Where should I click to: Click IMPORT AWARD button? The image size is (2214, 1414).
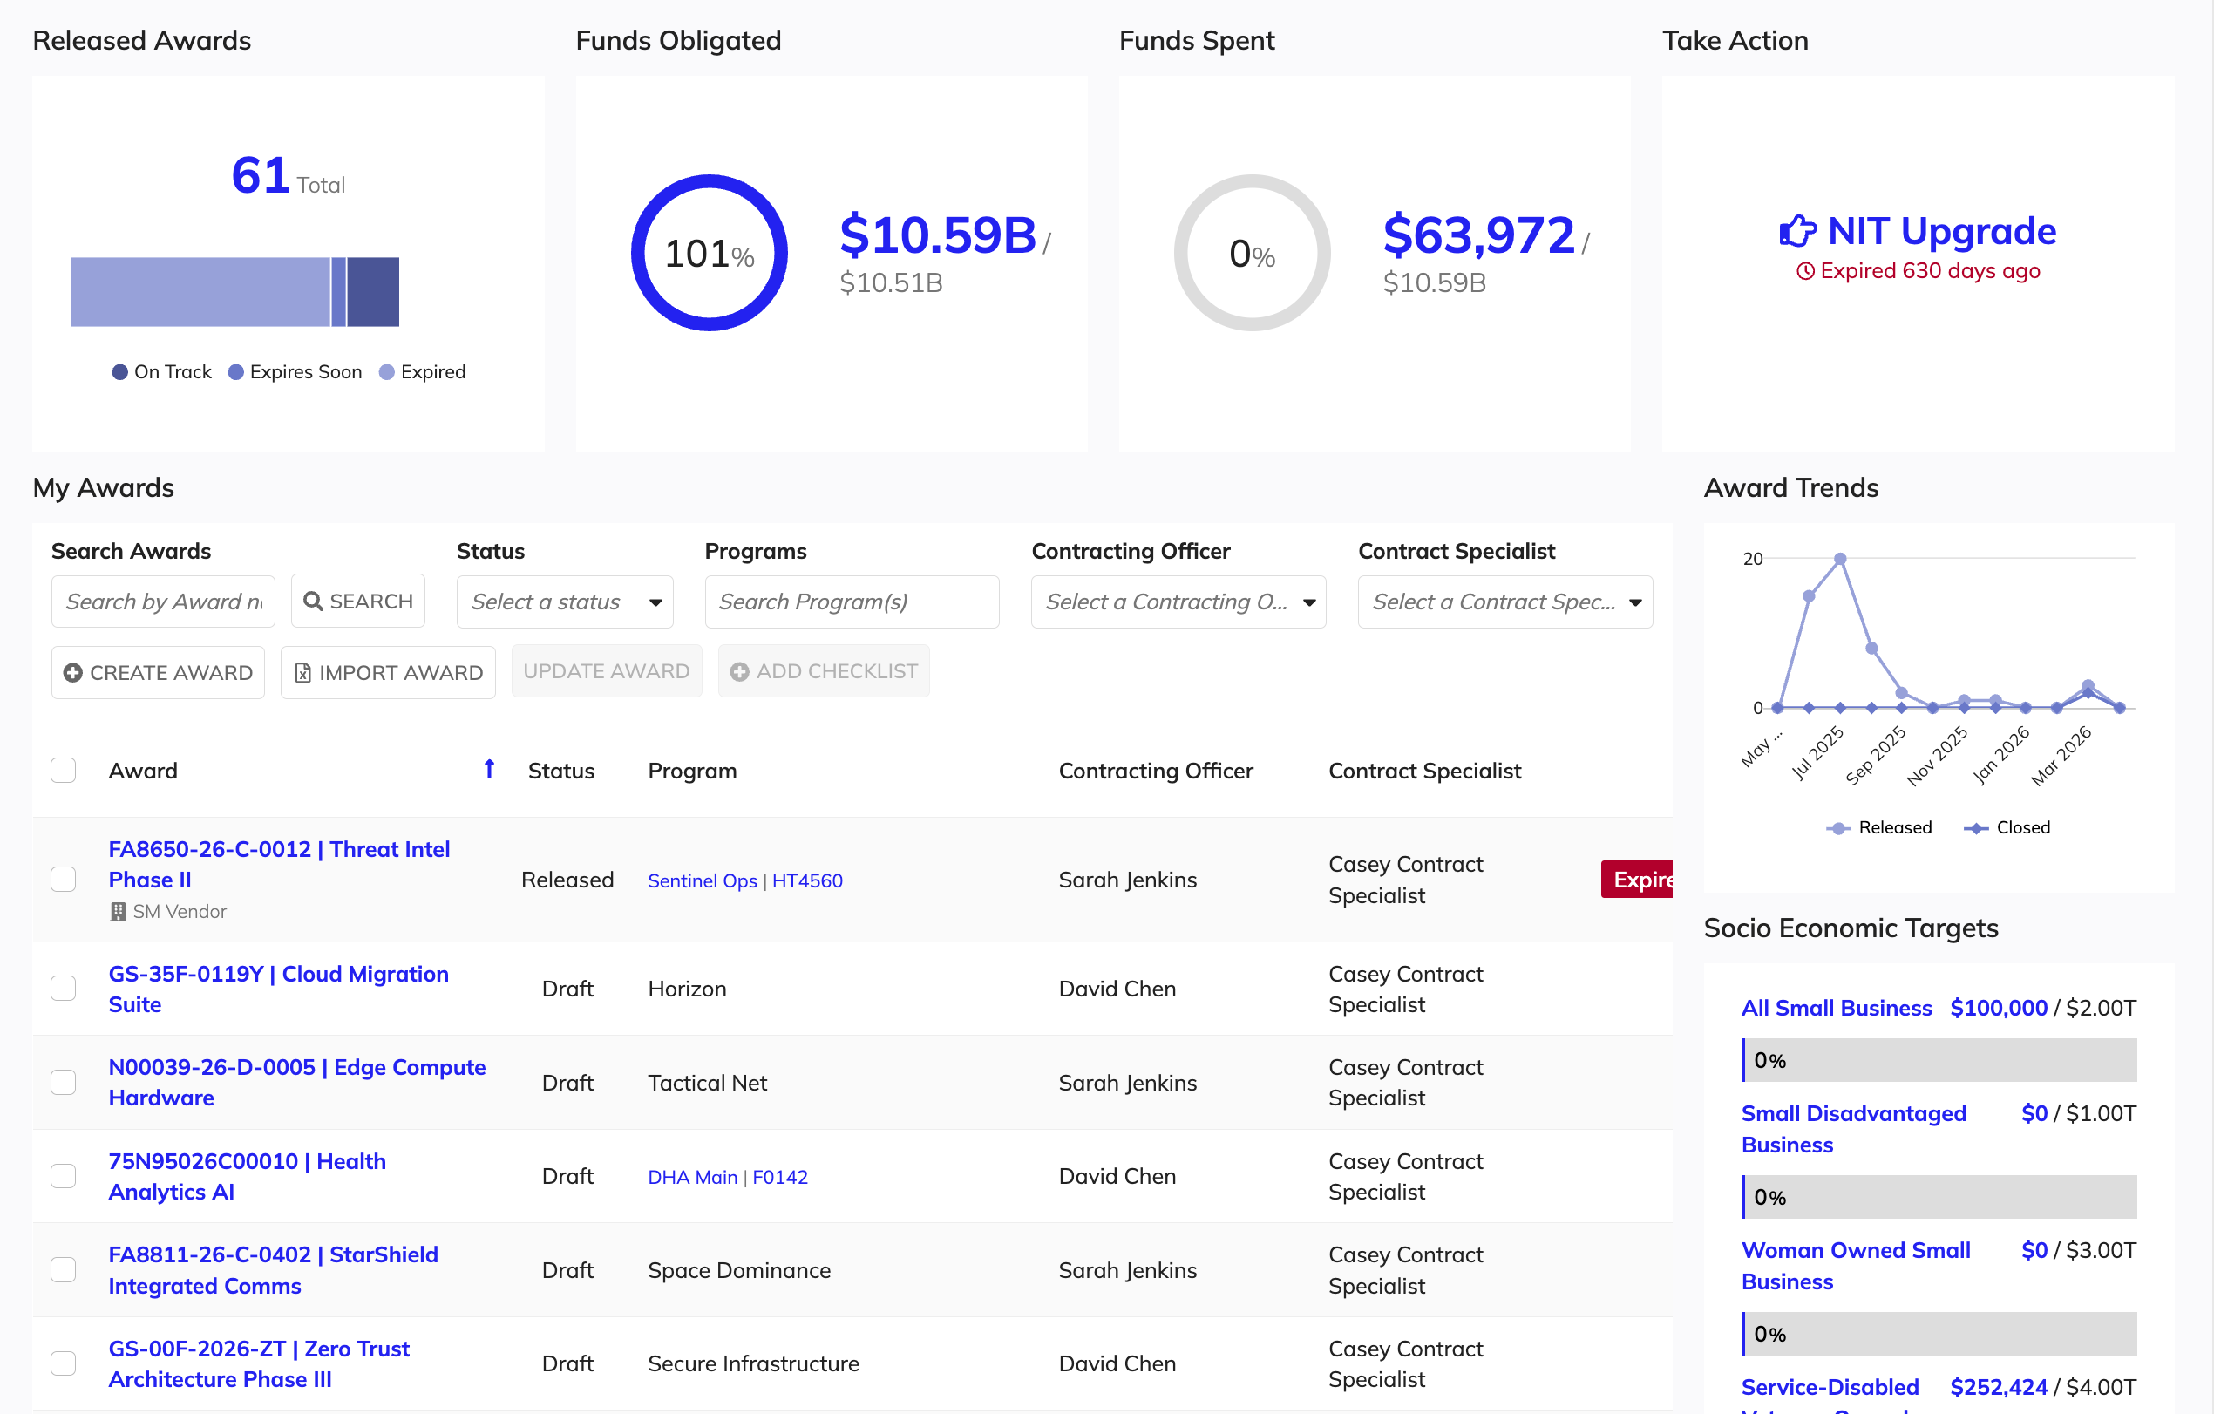(388, 673)
